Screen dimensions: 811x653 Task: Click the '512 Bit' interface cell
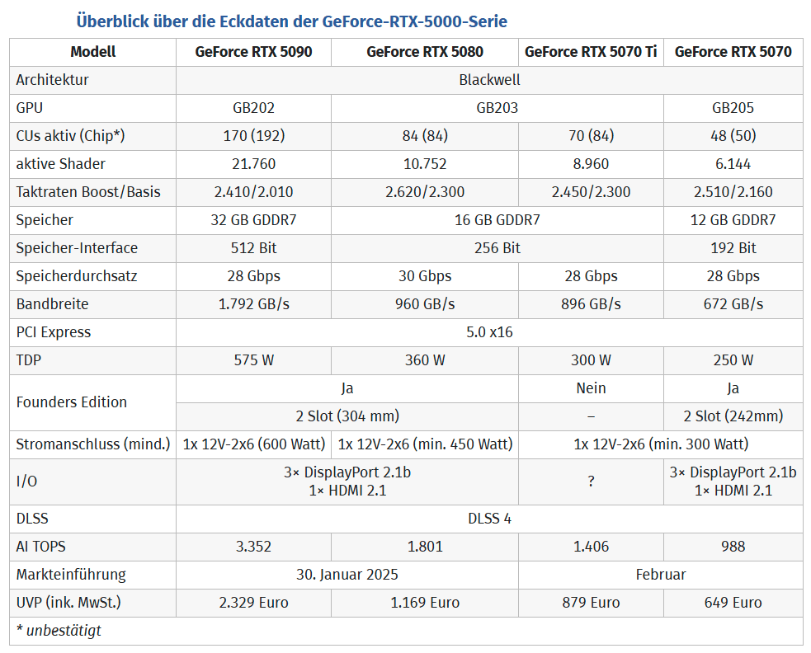click(253, 247)
